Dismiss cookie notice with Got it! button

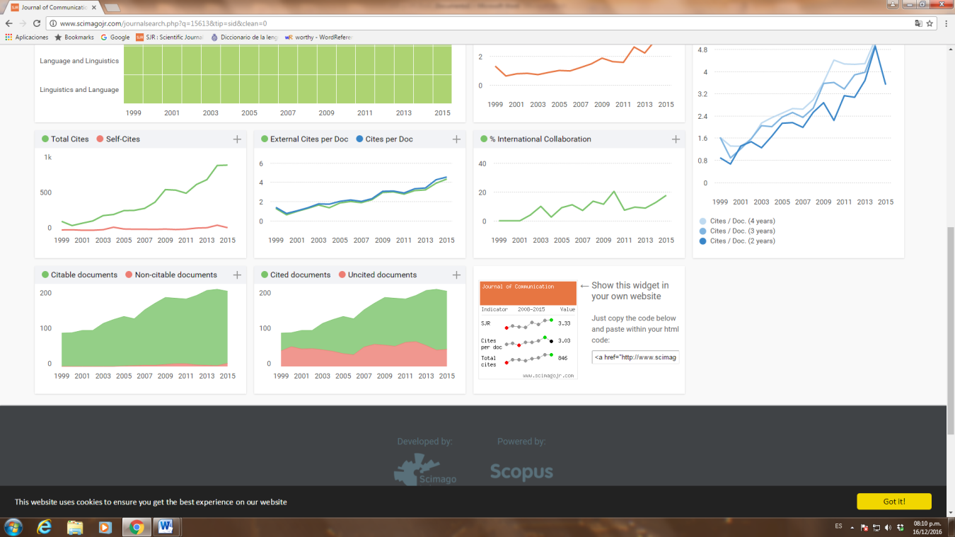(x=893, y=502)
